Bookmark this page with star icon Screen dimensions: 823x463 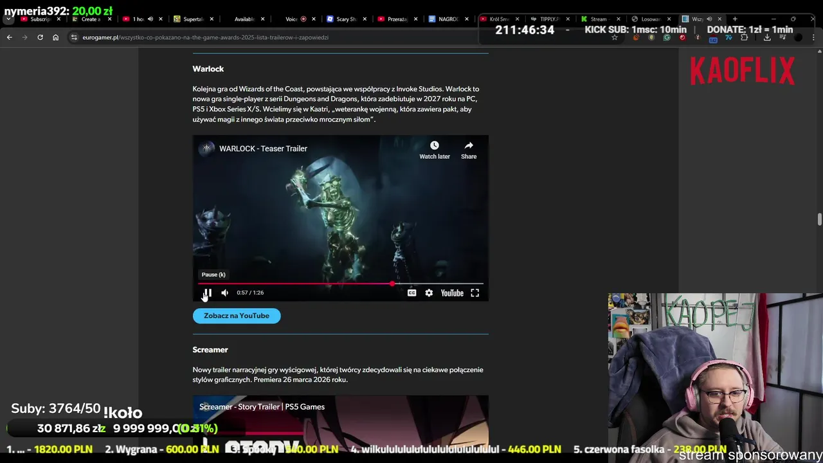point(615,37)
